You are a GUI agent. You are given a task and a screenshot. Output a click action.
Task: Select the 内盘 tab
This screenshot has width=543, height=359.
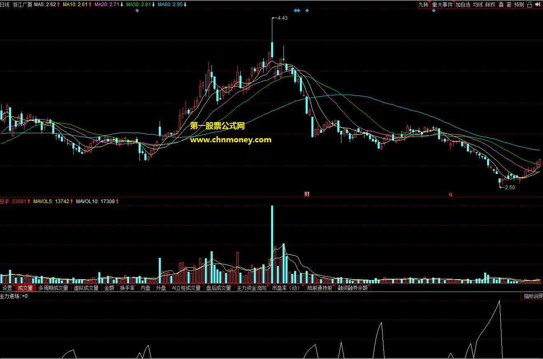click(146, 288)
